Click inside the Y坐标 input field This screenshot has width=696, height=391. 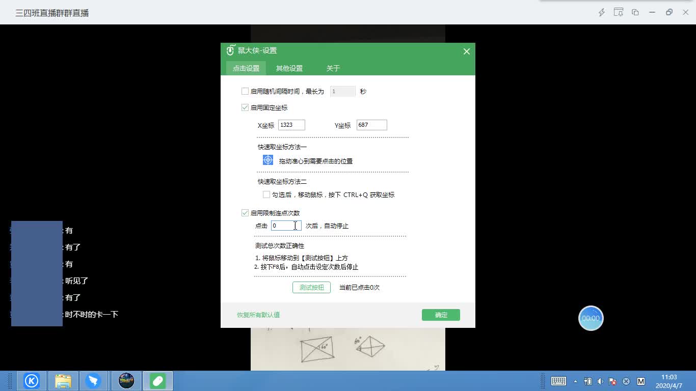click(x=371, y=125)
